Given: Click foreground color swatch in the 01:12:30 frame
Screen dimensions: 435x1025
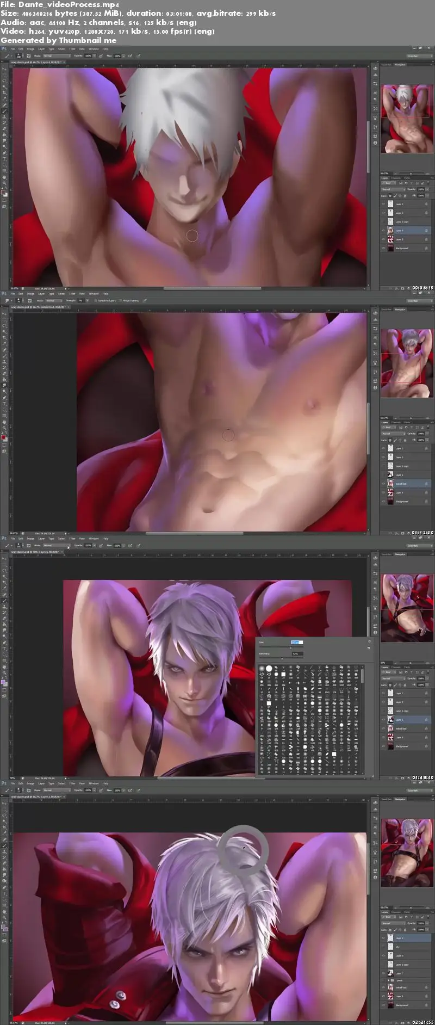Looking at the screenshot, I should coord(3,437).
